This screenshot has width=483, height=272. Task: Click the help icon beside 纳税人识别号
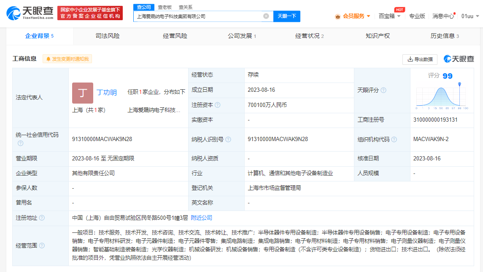point(228,139)
